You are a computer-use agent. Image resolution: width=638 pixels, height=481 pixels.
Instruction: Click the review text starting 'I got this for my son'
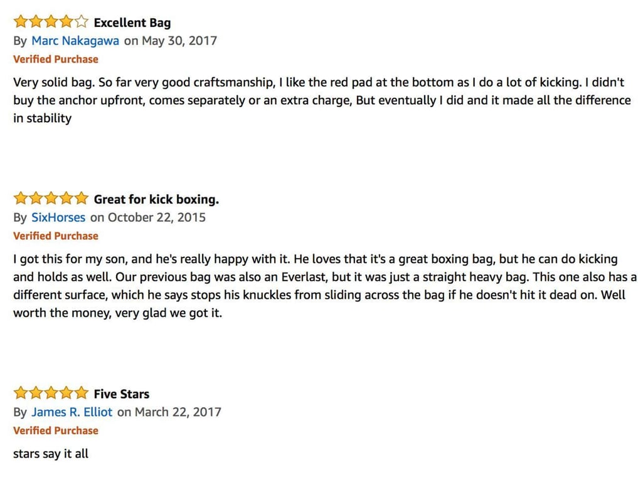[325, 286]
